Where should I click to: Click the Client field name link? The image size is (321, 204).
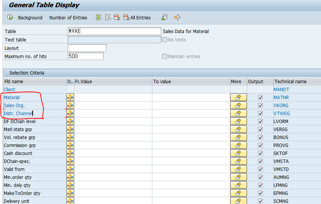point(9,90)
